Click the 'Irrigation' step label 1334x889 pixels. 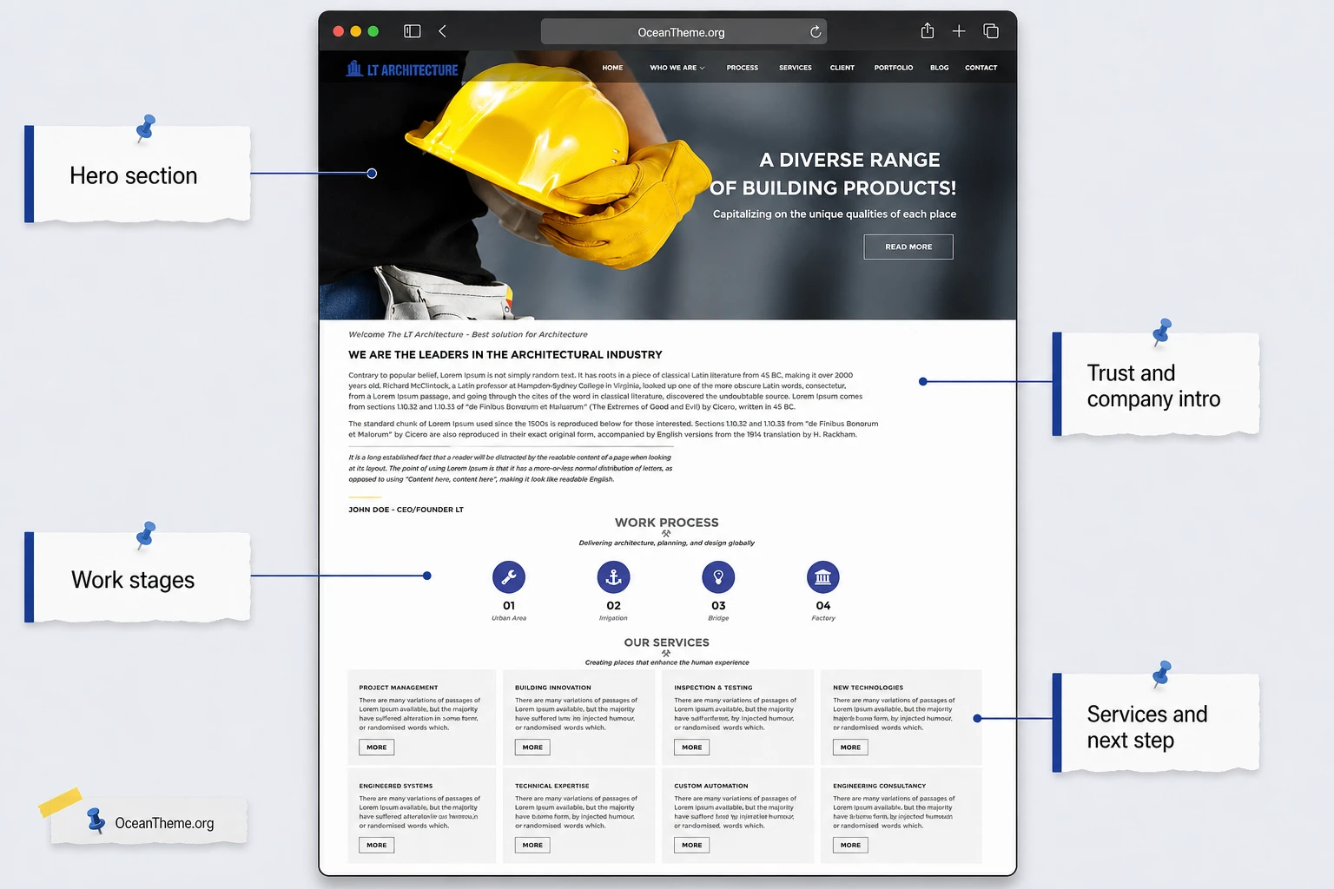click(x=613, y=618)
